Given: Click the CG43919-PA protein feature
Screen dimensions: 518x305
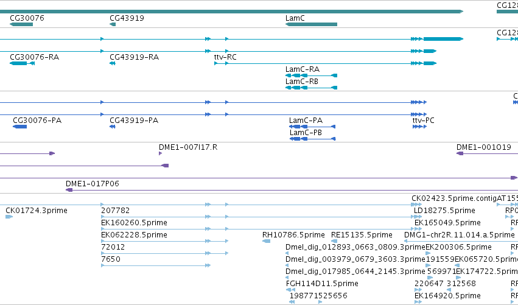Looking at the screenshot, I should (x=113, y=127).
